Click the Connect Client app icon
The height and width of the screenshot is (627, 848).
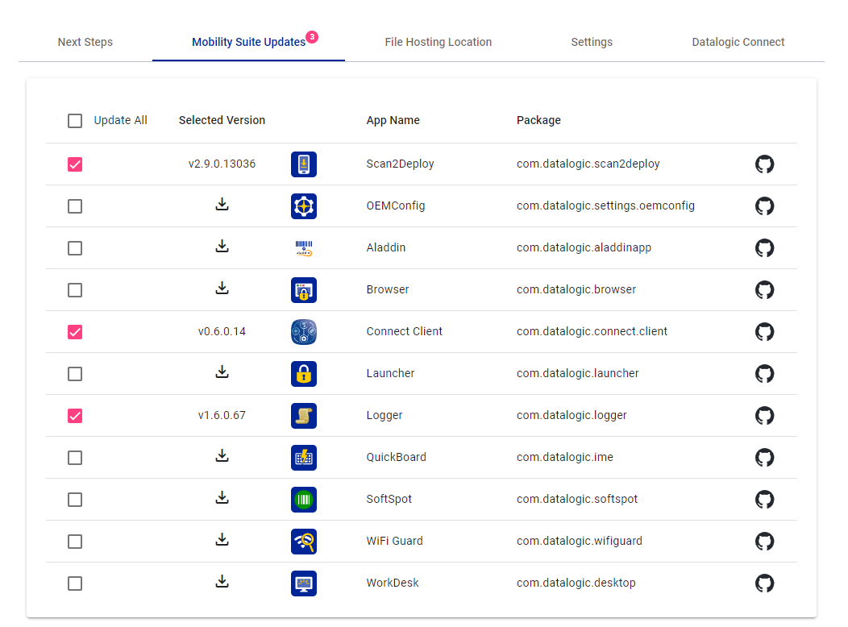coord(303,332)
